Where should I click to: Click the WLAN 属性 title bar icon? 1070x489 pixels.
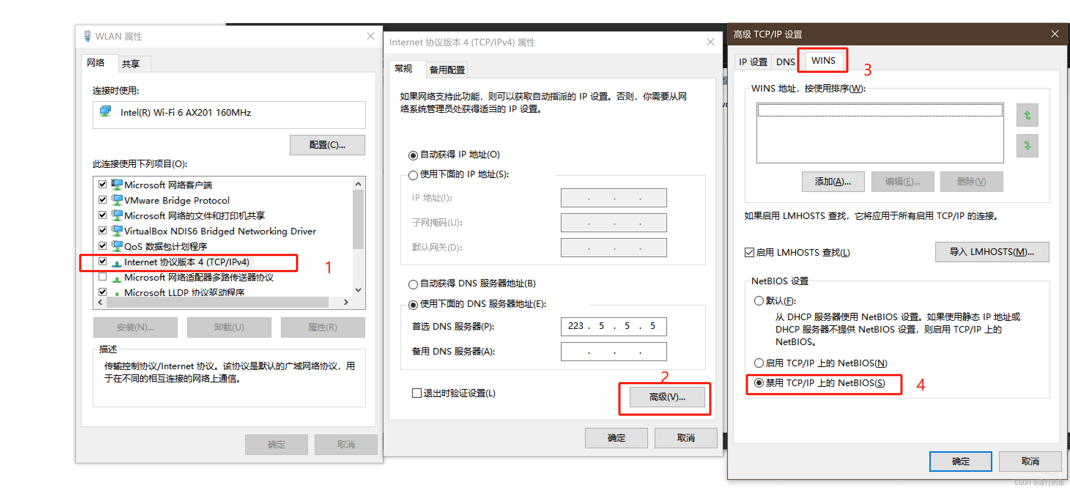tap(87, 36)
